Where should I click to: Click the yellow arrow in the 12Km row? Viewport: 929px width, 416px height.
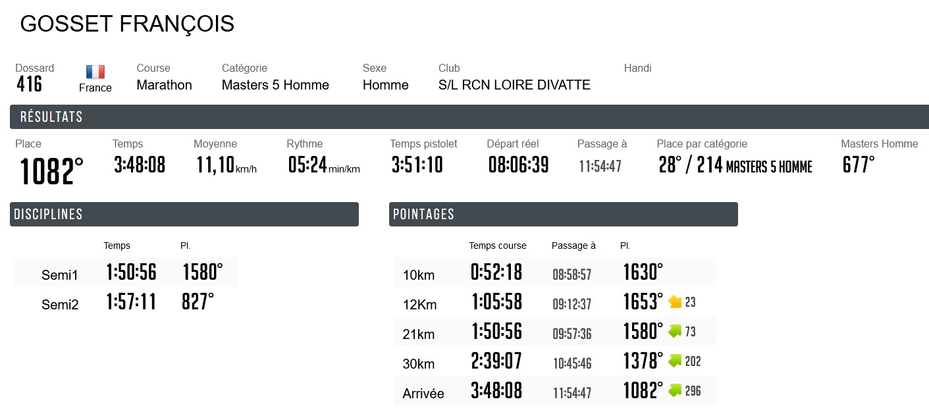tap(675, 302)
